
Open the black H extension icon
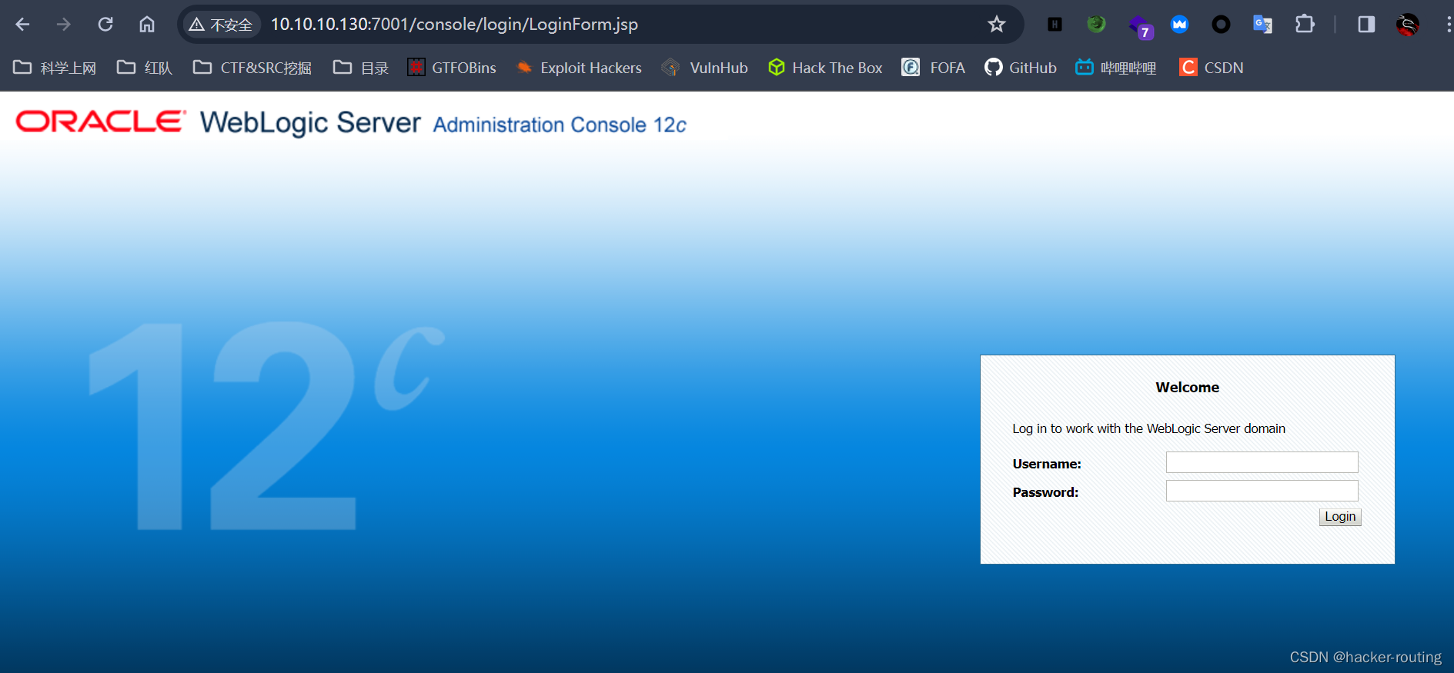[x=1055, y=25]
